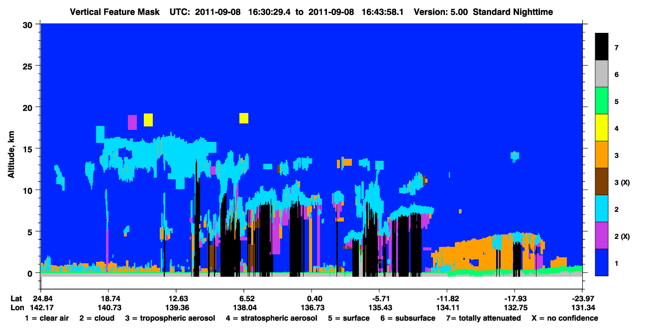The height and width of the screenshot is (332, 647).
Task: Click the colorbar label '3 (X)'
Action: click(x=622, y=182)
